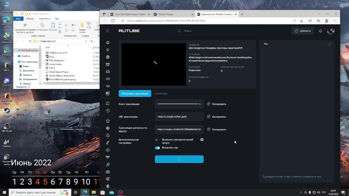Expand Explorer address bar history dropdown
349x196 pixels.
[86, 41]
